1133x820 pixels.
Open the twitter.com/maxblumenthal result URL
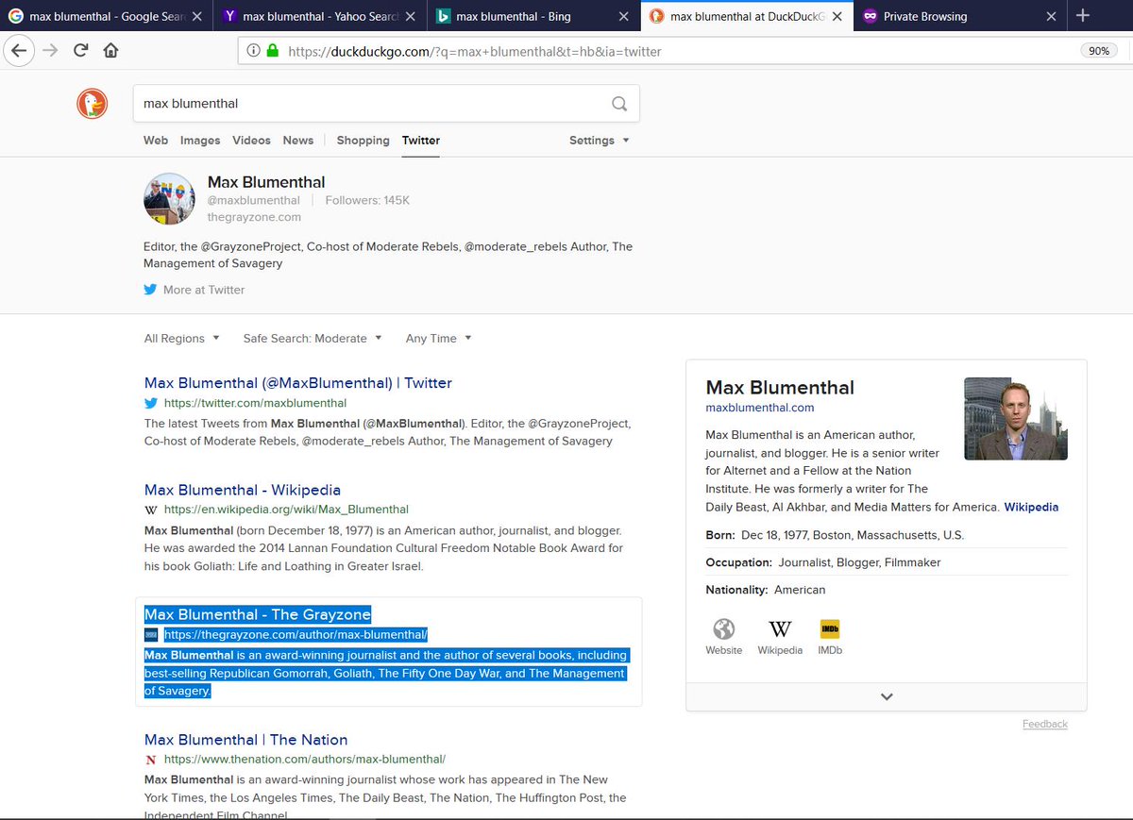pyautogui.click(x=256, y=403)
